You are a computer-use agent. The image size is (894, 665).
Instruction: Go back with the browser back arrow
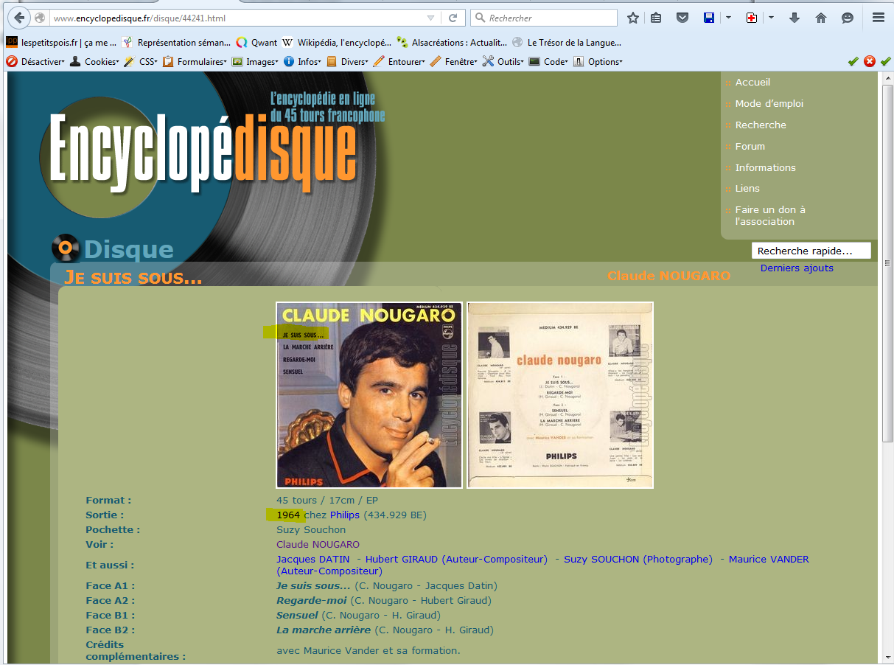click(19, 18)
